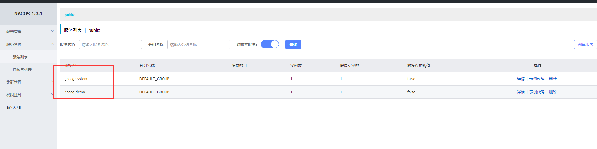Open 服务列表 in the sidebar
The height and width of the screenshot is (149, 597).
pos(20,57)
